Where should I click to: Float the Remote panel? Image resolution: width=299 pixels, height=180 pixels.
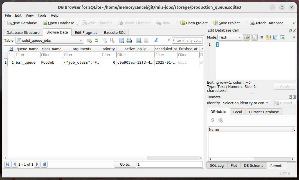pyautogui.click(x=291, y=97)
